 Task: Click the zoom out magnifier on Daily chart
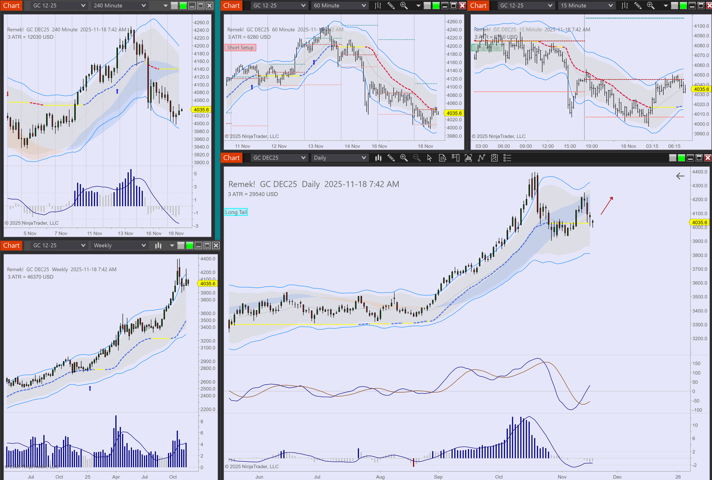[x=416, y=158]
